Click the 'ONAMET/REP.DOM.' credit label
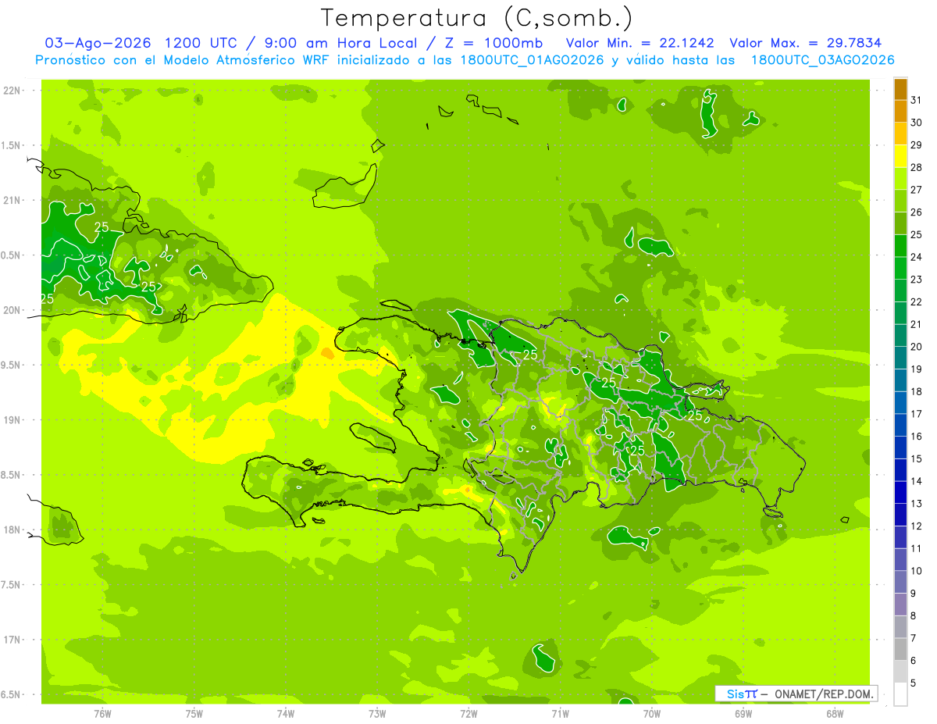Image resolution: width=937 pixels, height=724 pixels. pyautogui.click(x=823, y=694)
